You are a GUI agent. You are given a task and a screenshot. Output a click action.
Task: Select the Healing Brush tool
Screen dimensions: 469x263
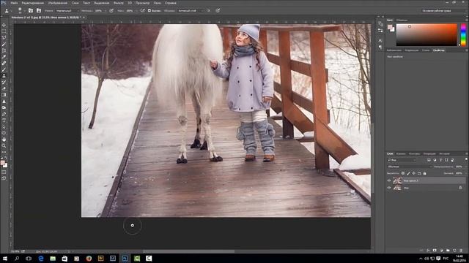click(x=4, y=63)
